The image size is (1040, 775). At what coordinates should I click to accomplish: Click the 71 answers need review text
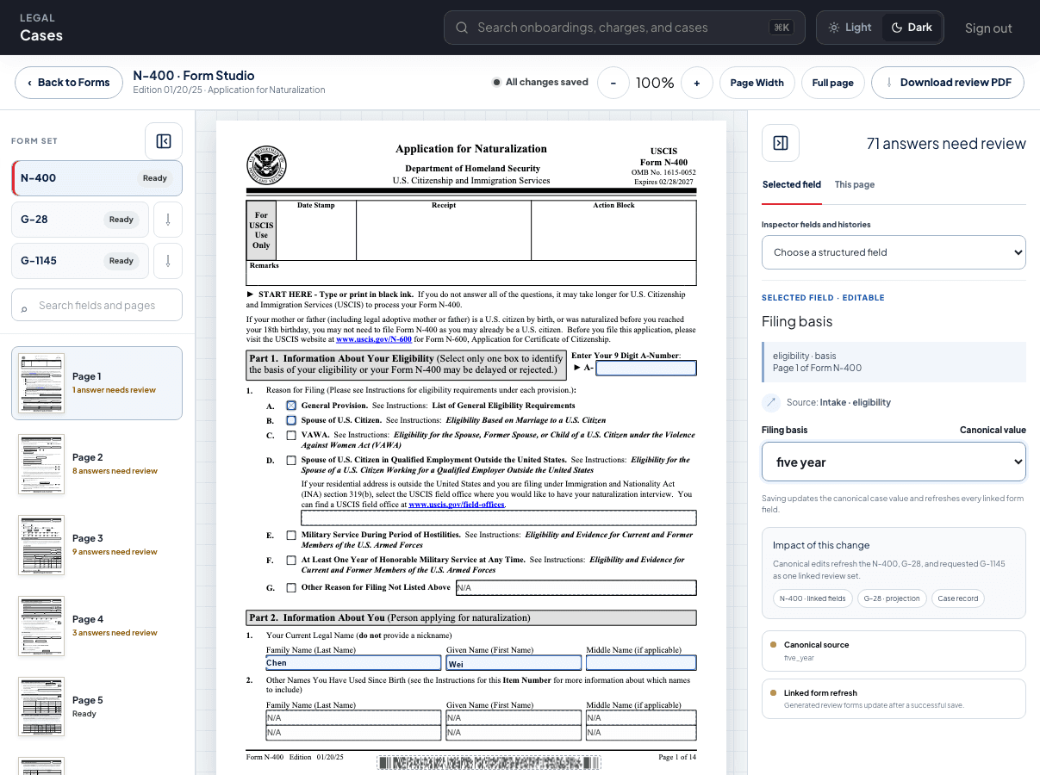pos(946,144)
